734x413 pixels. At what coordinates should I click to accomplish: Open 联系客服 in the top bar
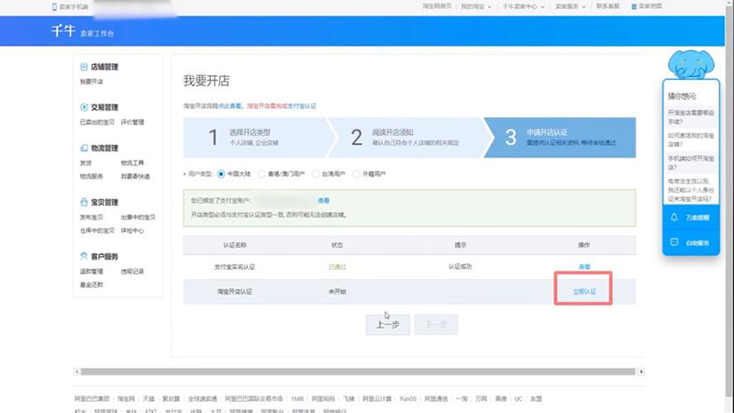(x=607, y=6)
